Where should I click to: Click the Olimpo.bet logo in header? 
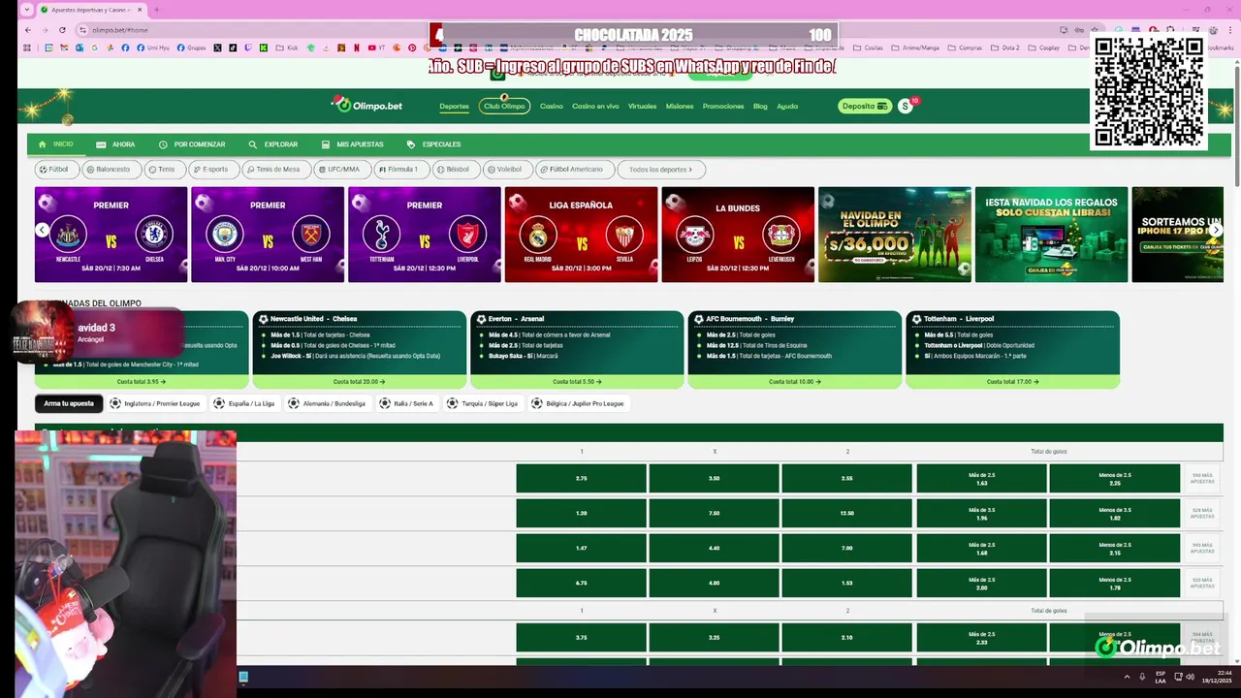tap(366, 106)
